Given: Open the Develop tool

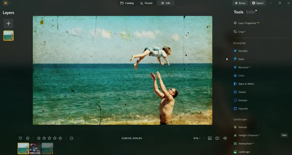Looking at the screenshot, I should click(243, 51).
